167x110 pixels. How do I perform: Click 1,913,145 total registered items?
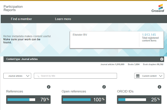pyautogui.click(x=149, y=35)
